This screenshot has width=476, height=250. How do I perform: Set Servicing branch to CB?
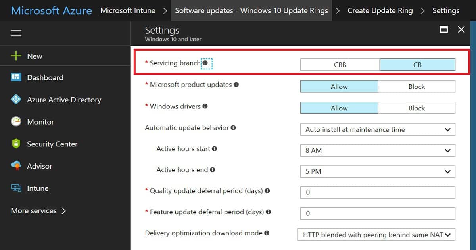point(417,65)
